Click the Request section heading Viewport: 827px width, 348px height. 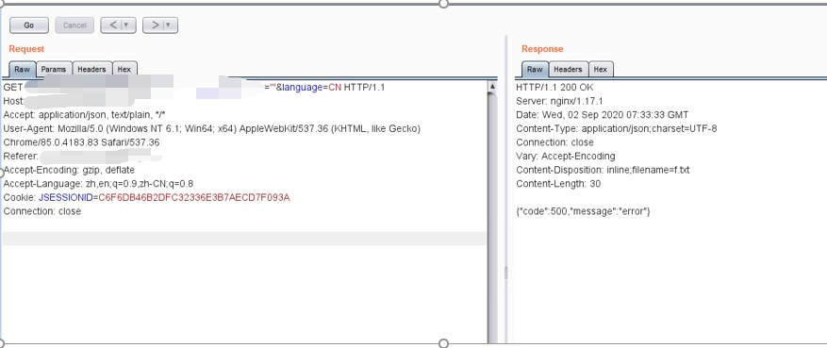click(x=26, y=49)
